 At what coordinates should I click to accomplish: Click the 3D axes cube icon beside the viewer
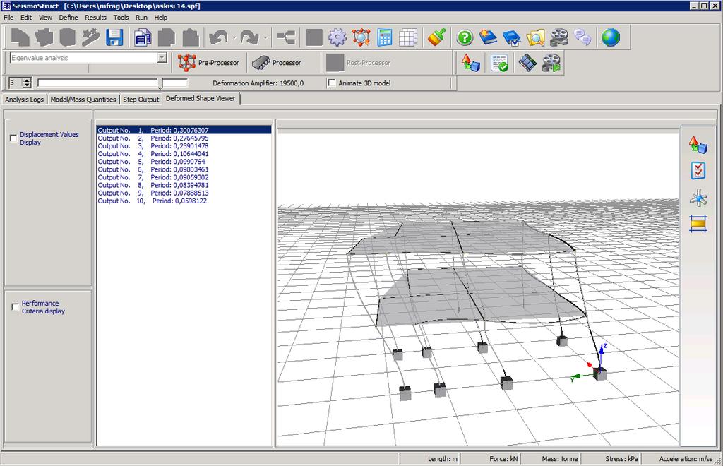pos(698,144)
